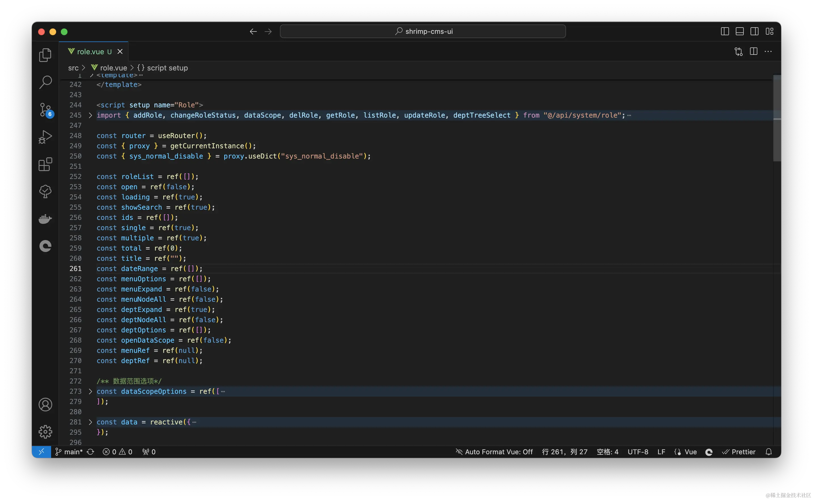
Task: Close the role.vue tab
Action: [x=120, y=52]
